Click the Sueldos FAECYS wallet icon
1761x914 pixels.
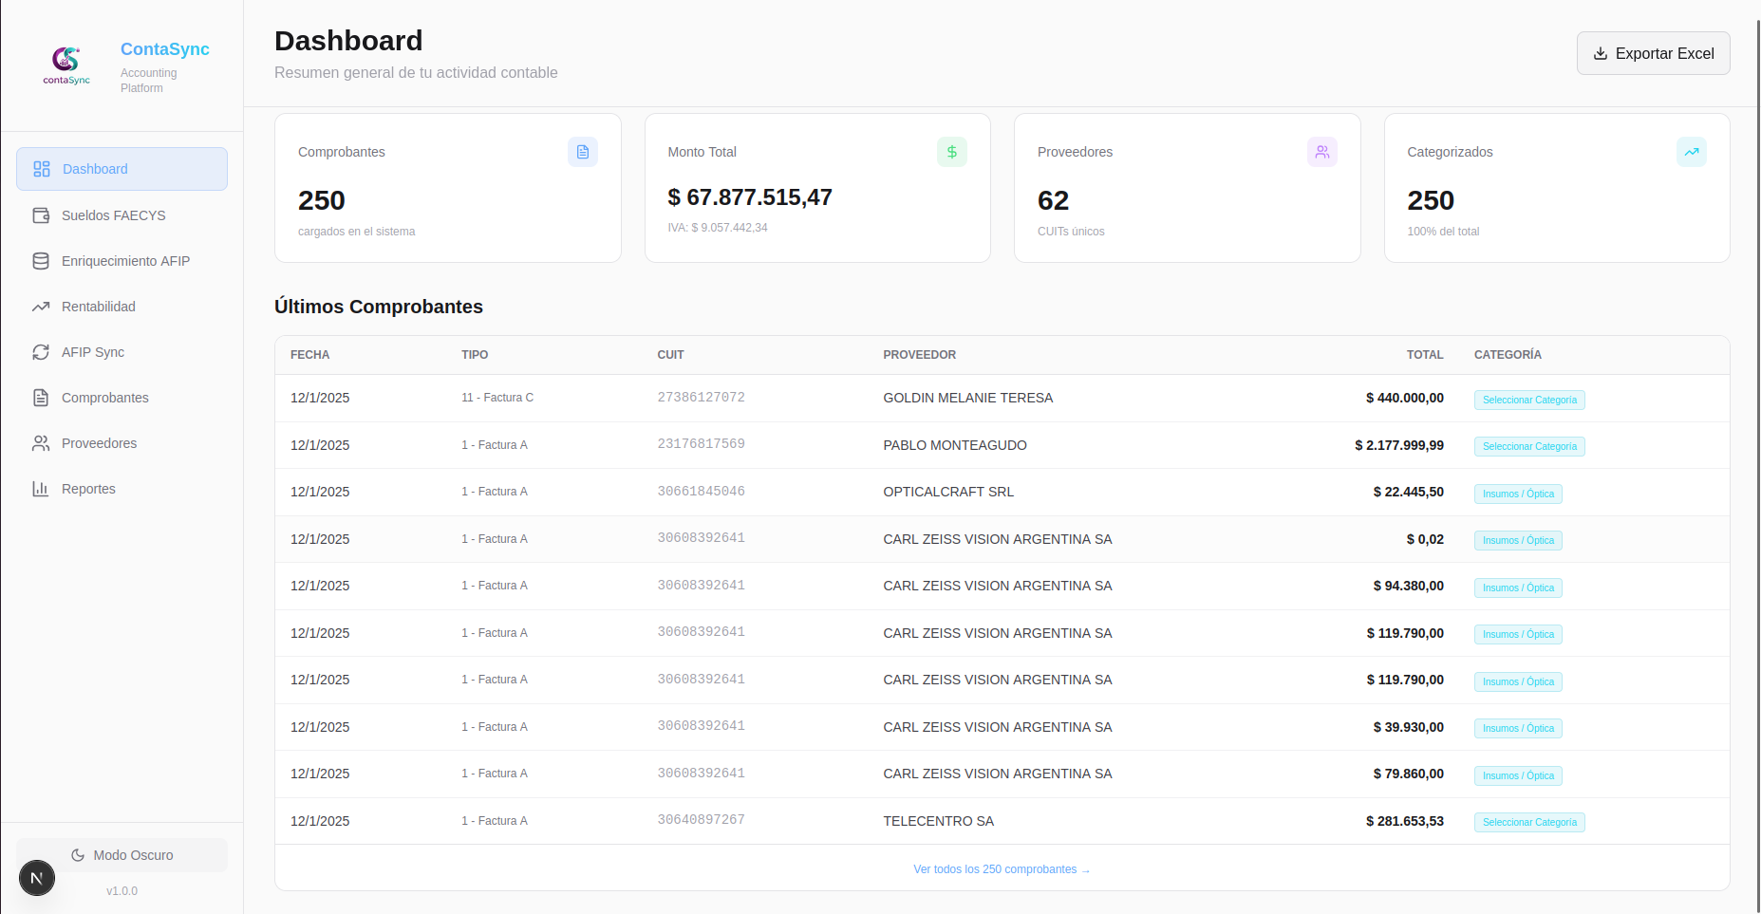(41, 215)
